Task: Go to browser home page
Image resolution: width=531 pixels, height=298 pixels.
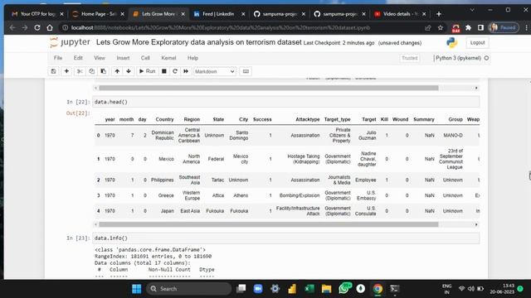Action: click(50, 27)
